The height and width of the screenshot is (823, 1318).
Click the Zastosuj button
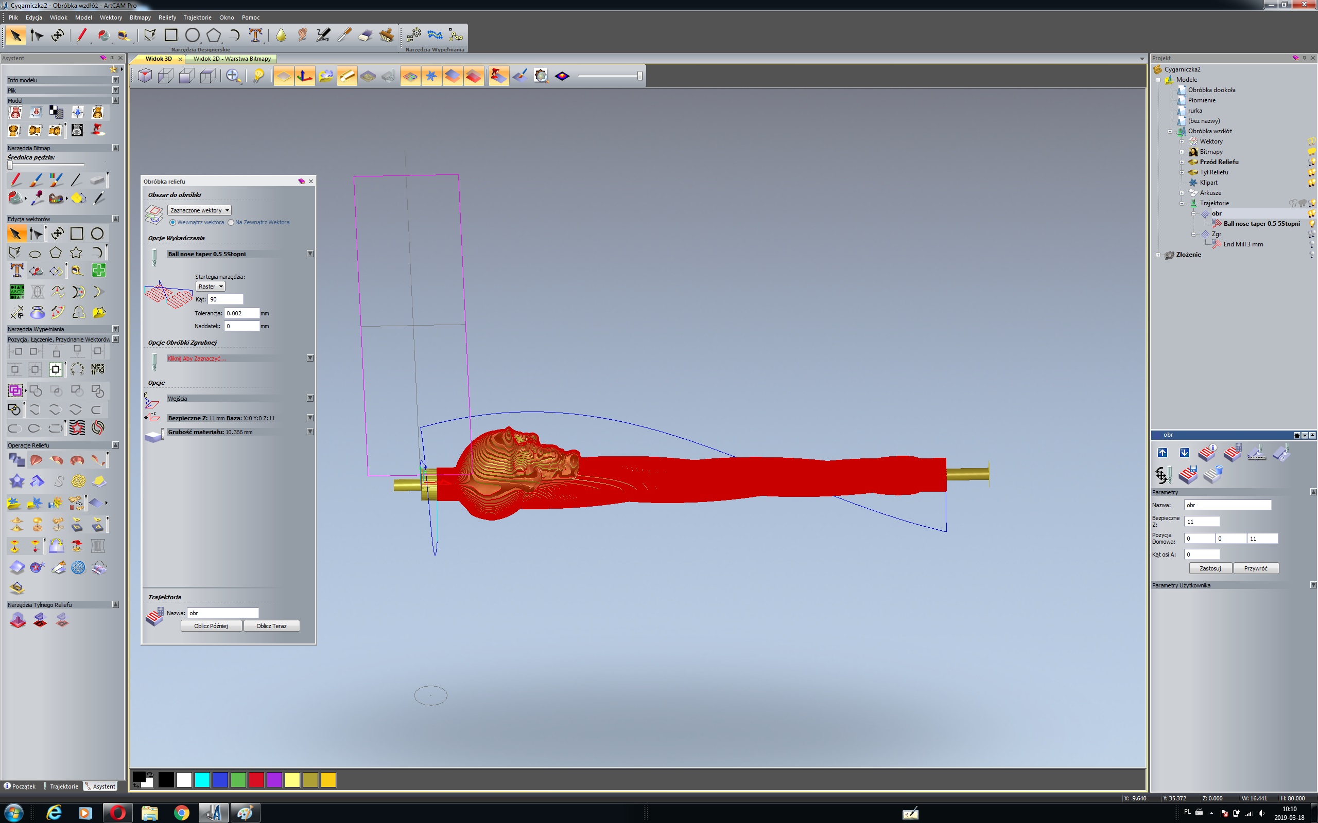coord(1210,568)
